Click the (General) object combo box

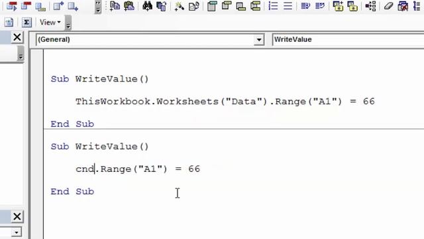click(150, 40)
